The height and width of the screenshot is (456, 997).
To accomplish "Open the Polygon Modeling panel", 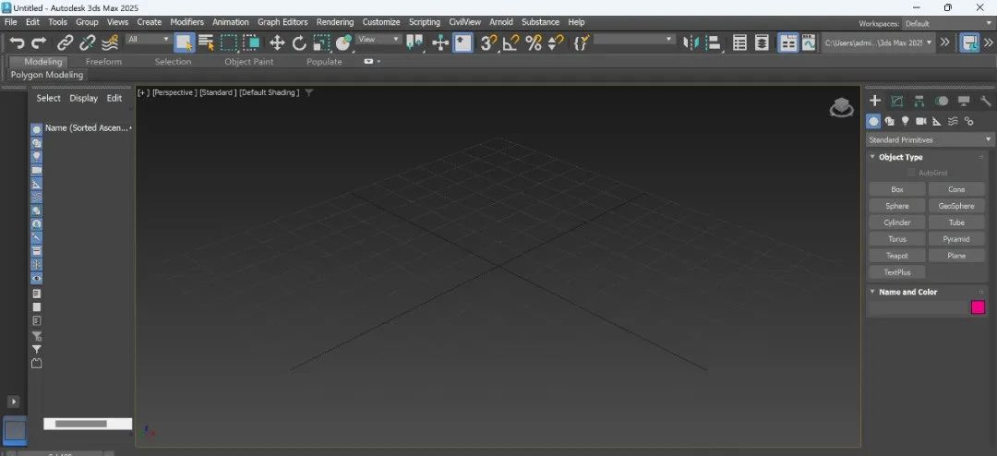I will [47, 75].
